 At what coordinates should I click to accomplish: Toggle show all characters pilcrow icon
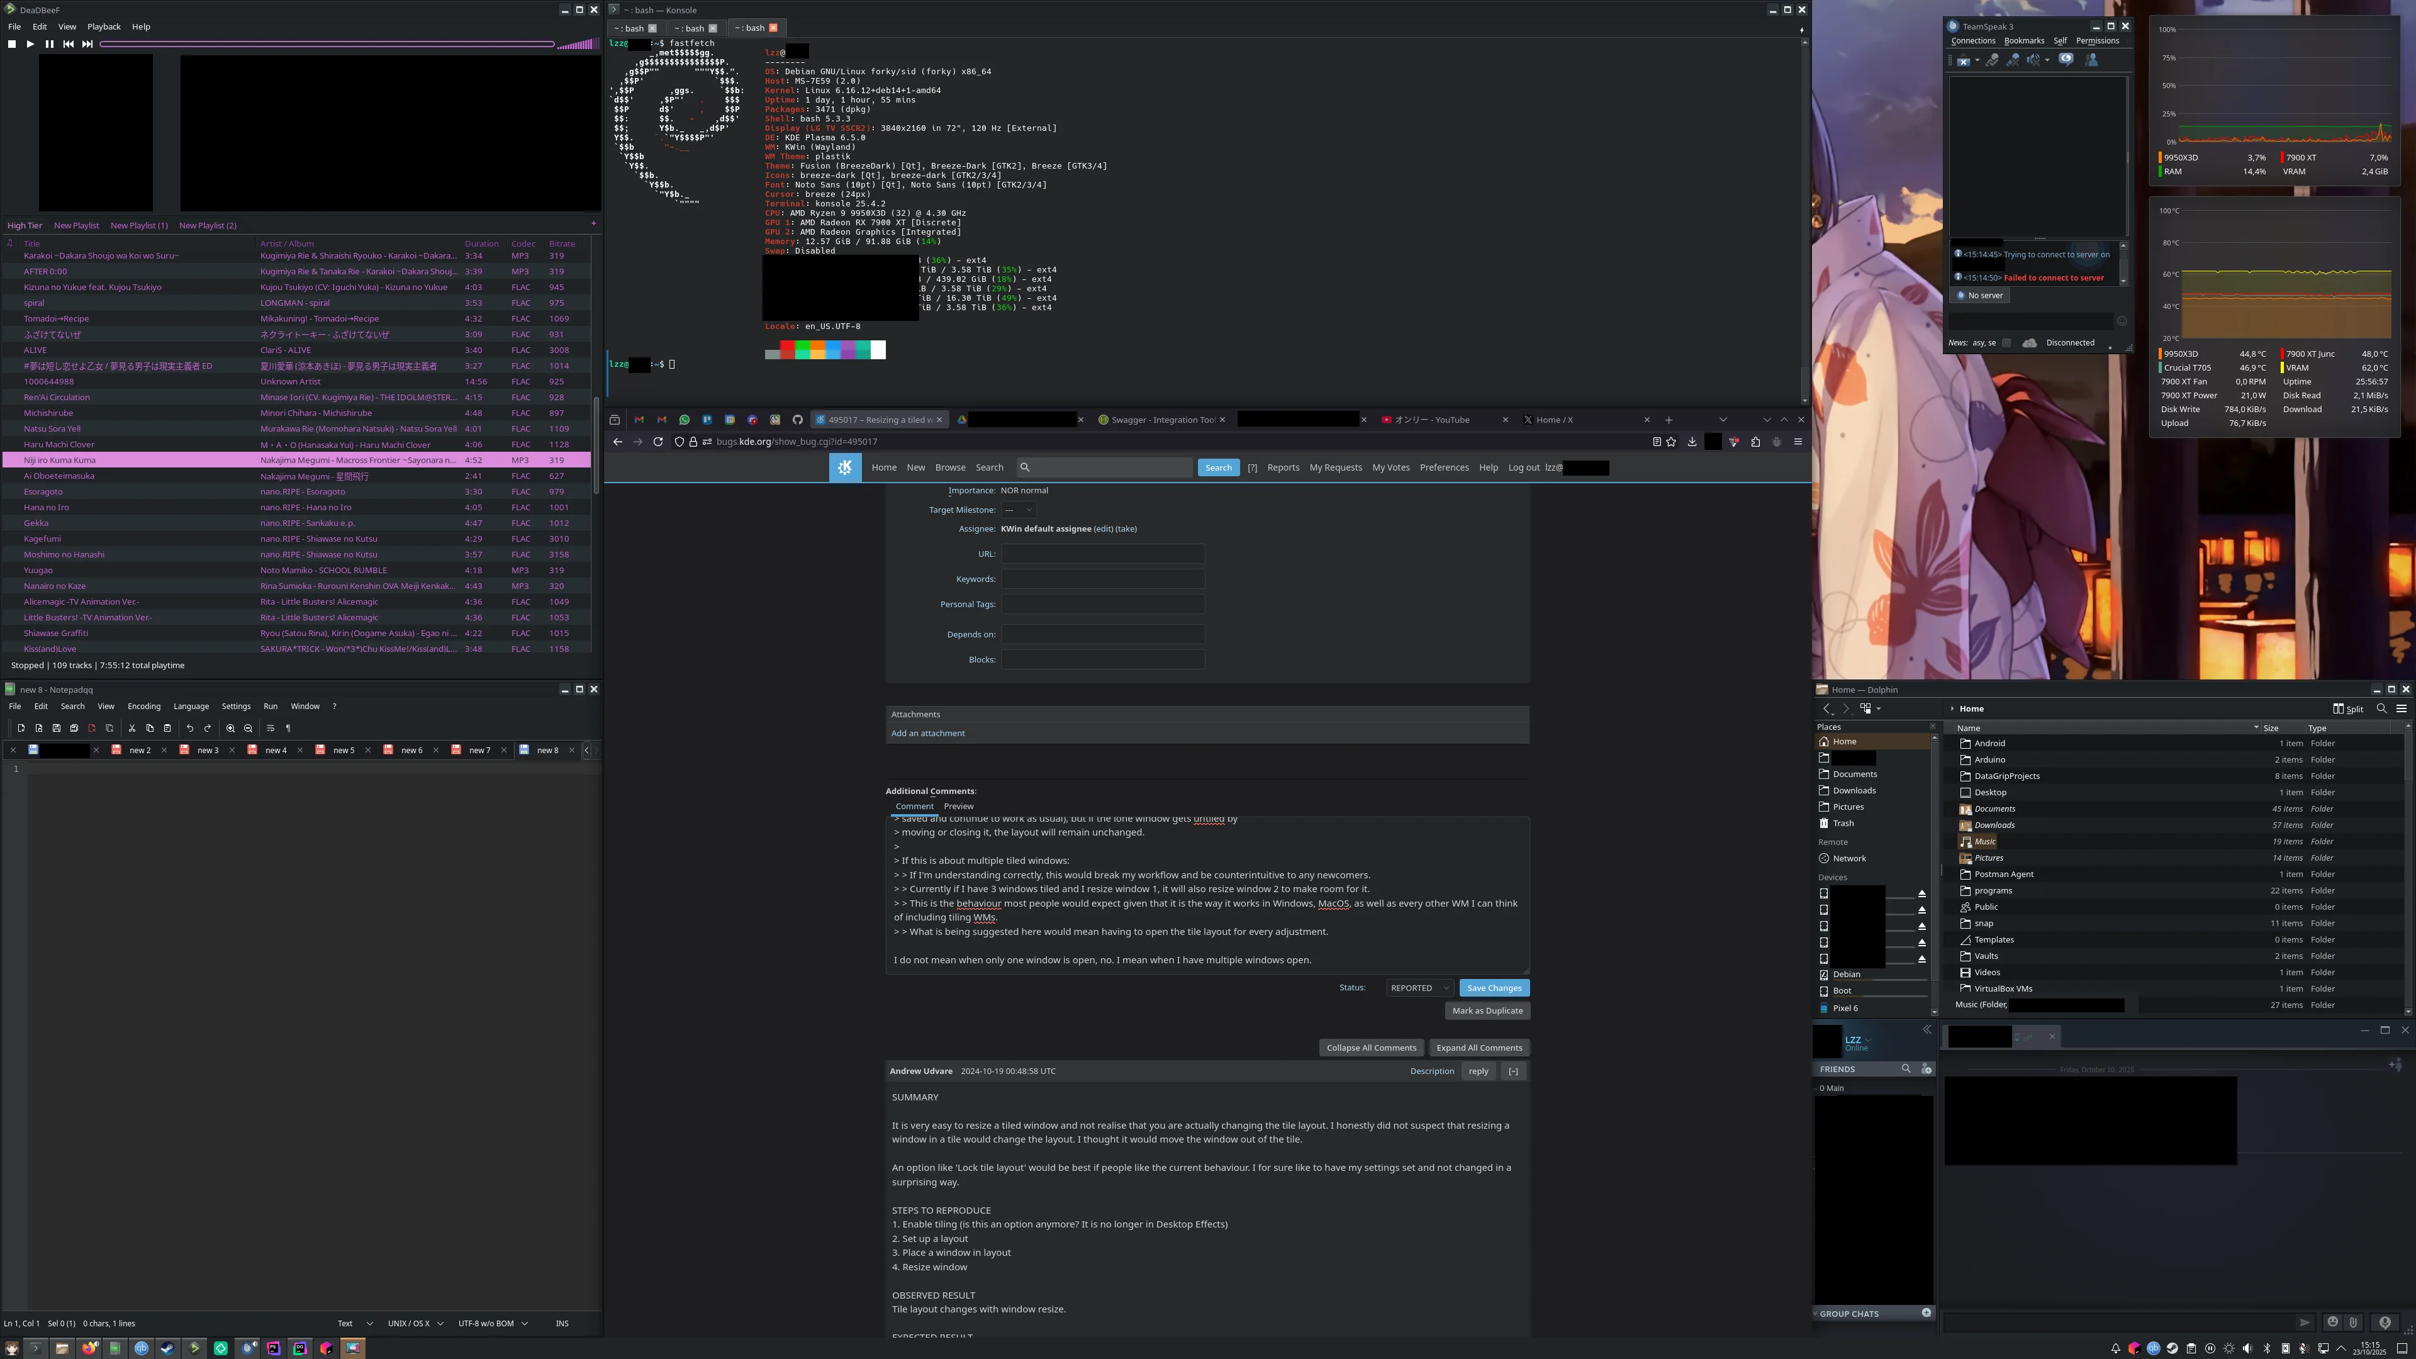pyautogui.click(x=288, y=728)
